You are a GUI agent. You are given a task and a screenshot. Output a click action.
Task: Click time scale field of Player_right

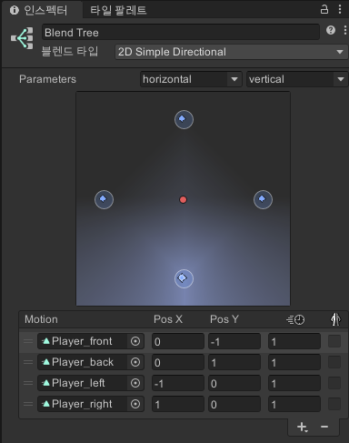coord(294,404)
